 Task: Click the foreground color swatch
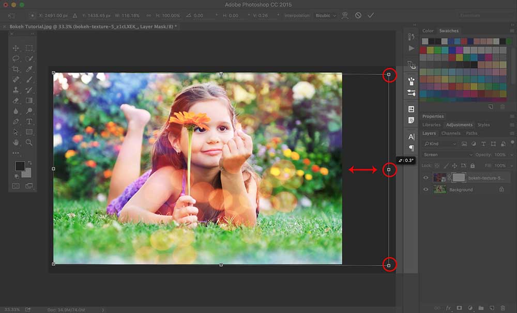coord(20,166)
